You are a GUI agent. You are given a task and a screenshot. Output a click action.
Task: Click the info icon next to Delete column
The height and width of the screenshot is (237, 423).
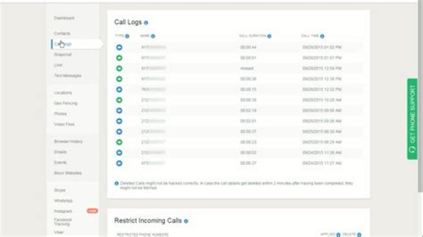[359, 235]
